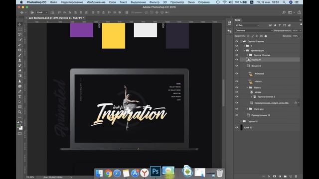
Task: Open the workspace switcher icon
Action: 290,12
